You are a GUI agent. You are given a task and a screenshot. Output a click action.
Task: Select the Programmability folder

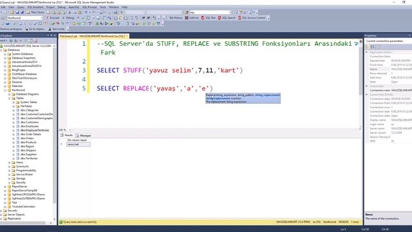pyautogui.click(x=26, y=170)
